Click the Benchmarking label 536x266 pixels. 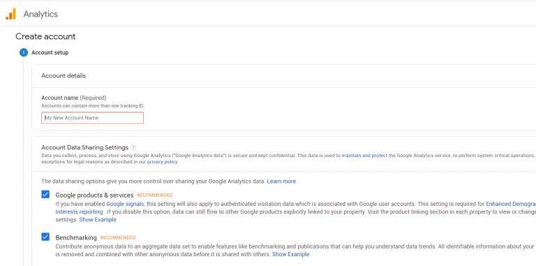[76, 237]
